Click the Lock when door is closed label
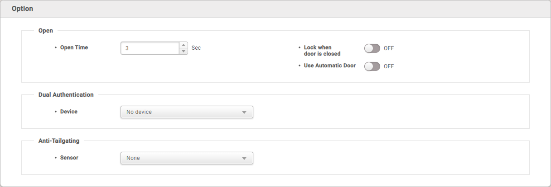 click(x=322, y=51)
